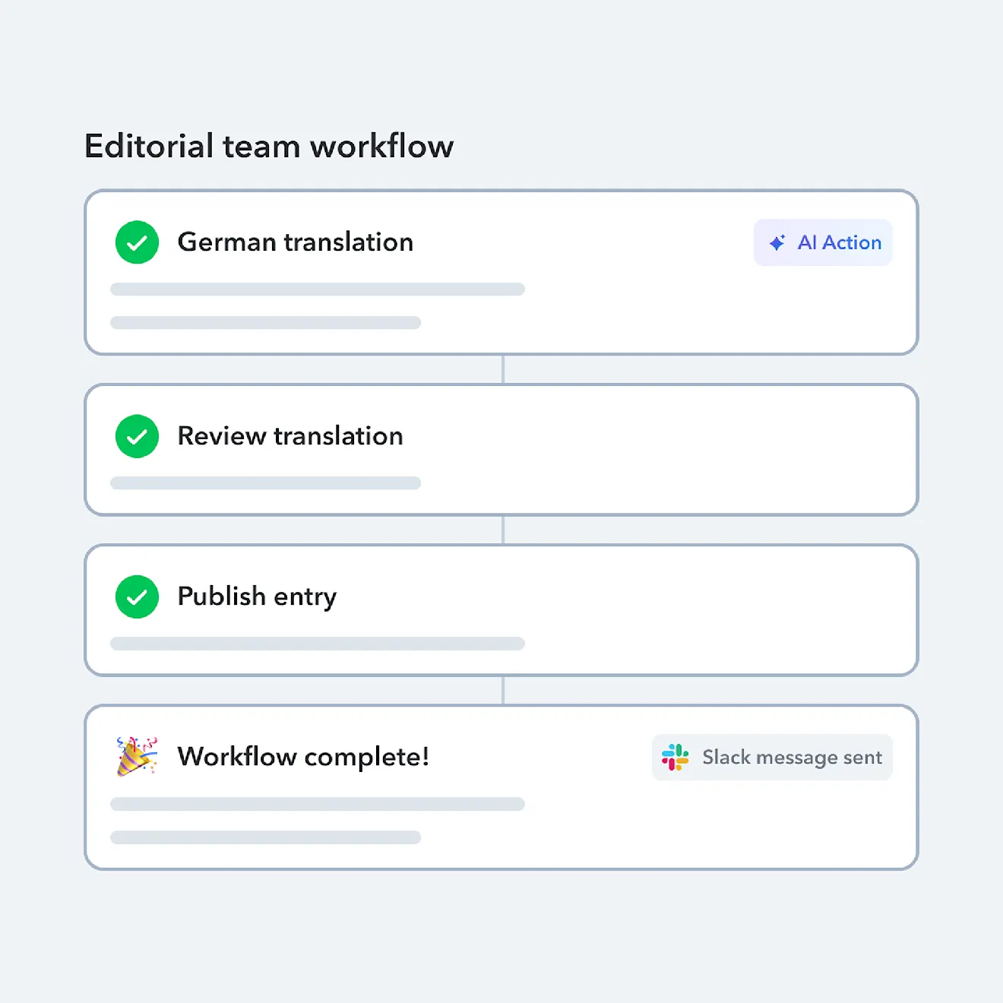Screen dimensions: 1003x1003
Task: Click the placeholder bar under Publish entry
Action: pyautogui.click(x=318, y=644)
